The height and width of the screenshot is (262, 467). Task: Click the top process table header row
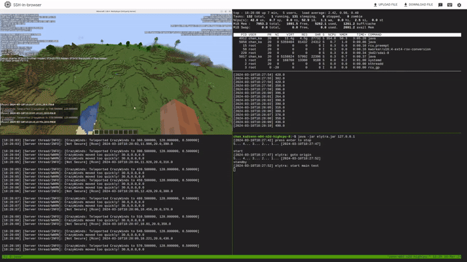[x=347, y=35]
